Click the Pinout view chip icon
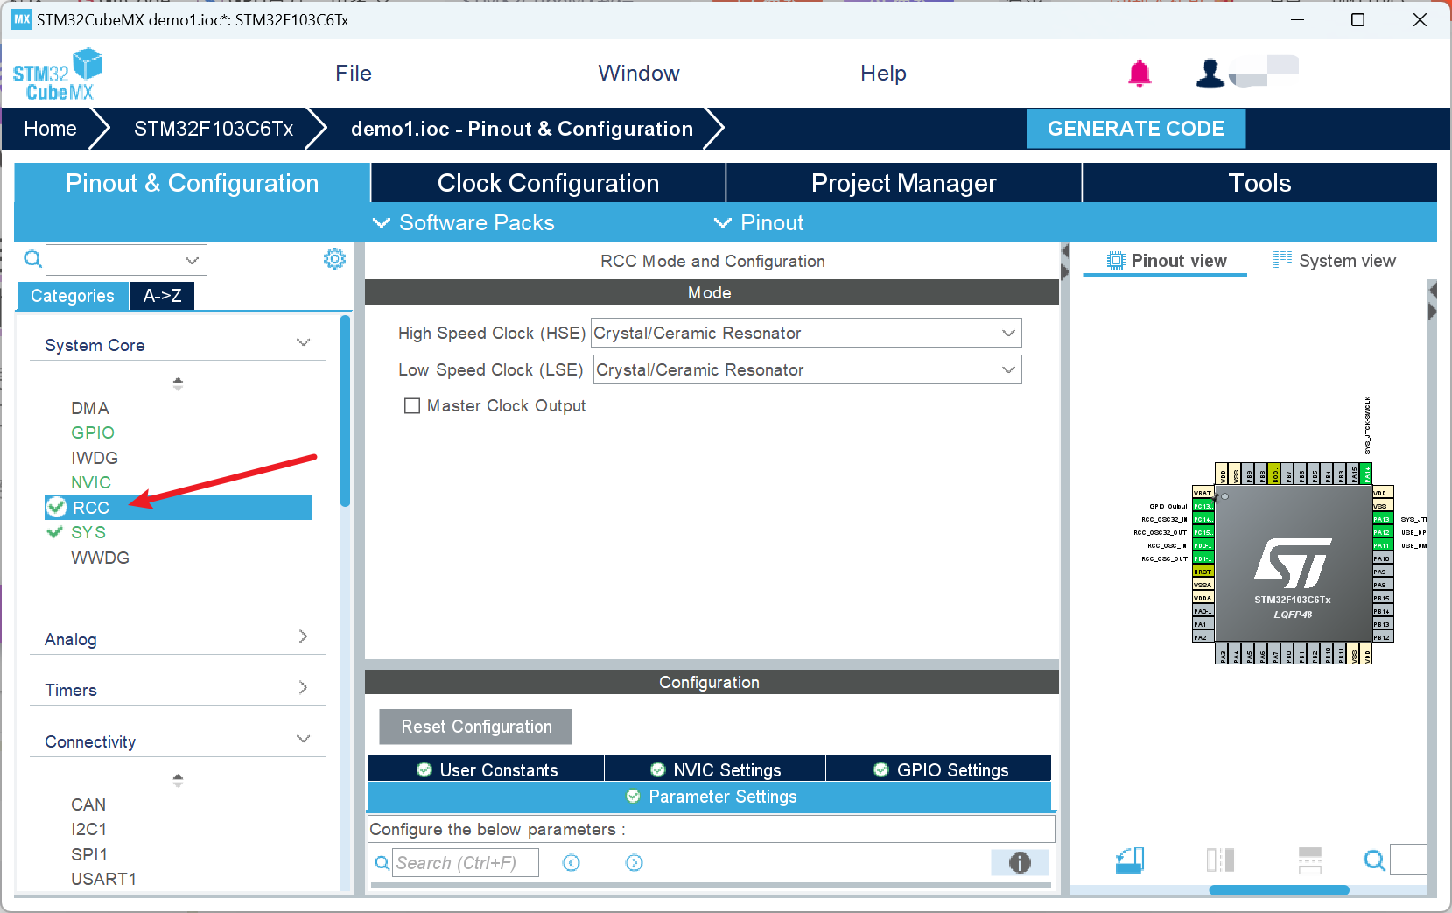 point(1115,261)
